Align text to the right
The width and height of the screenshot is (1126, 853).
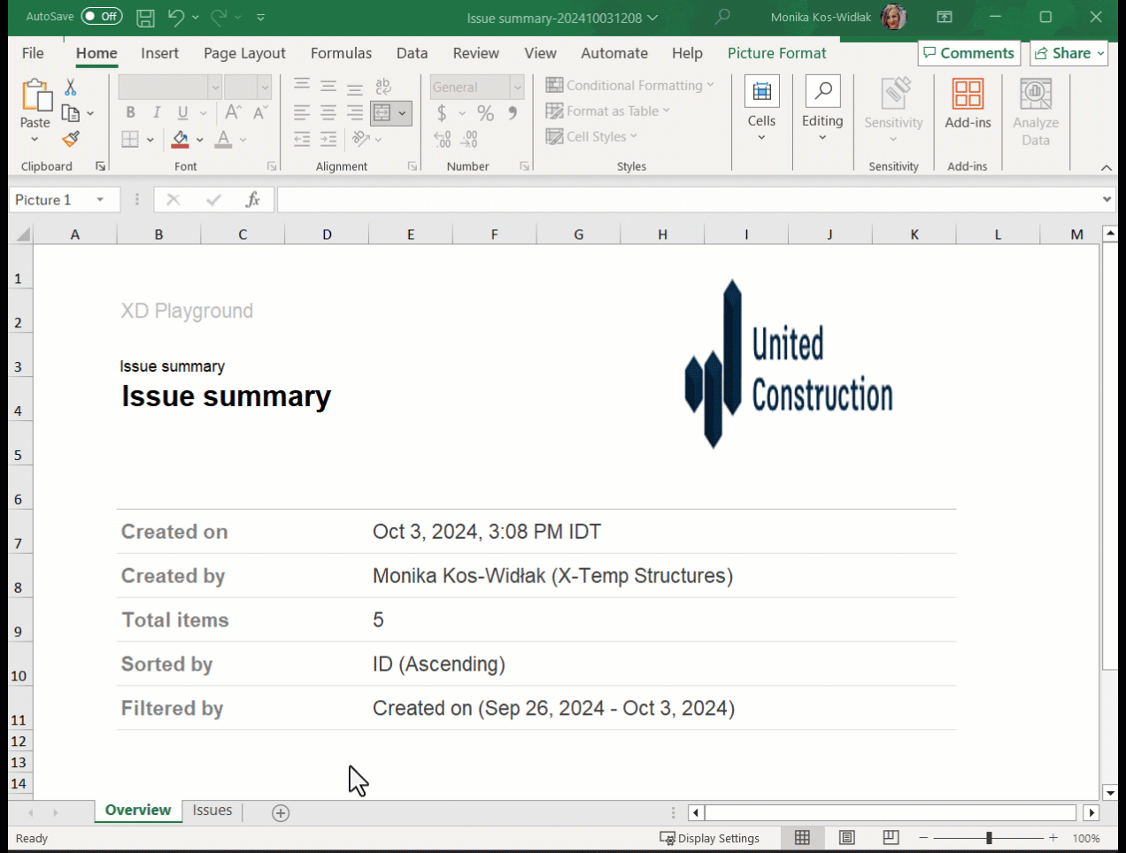point(355,112)
